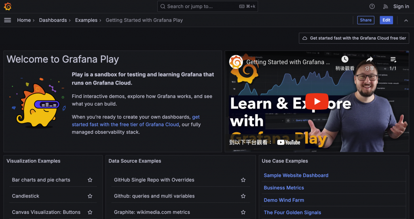Click the Grafana logo icon
This screenshot has height=219, width=414.
tap(8, 6)
